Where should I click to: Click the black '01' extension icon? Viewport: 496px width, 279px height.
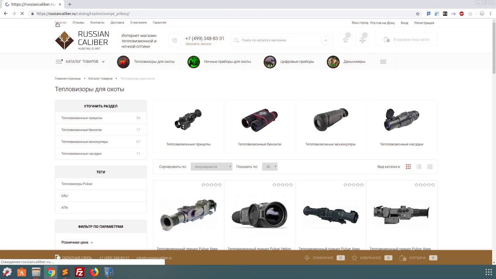click(445, 14)
